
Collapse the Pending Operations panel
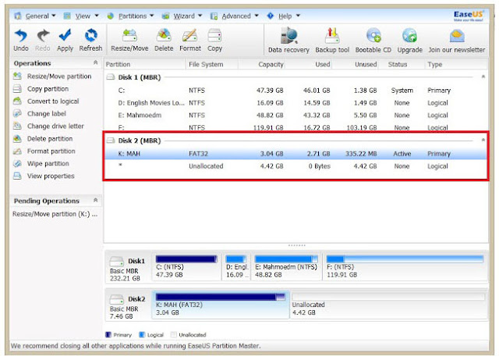tap(95, 200)
